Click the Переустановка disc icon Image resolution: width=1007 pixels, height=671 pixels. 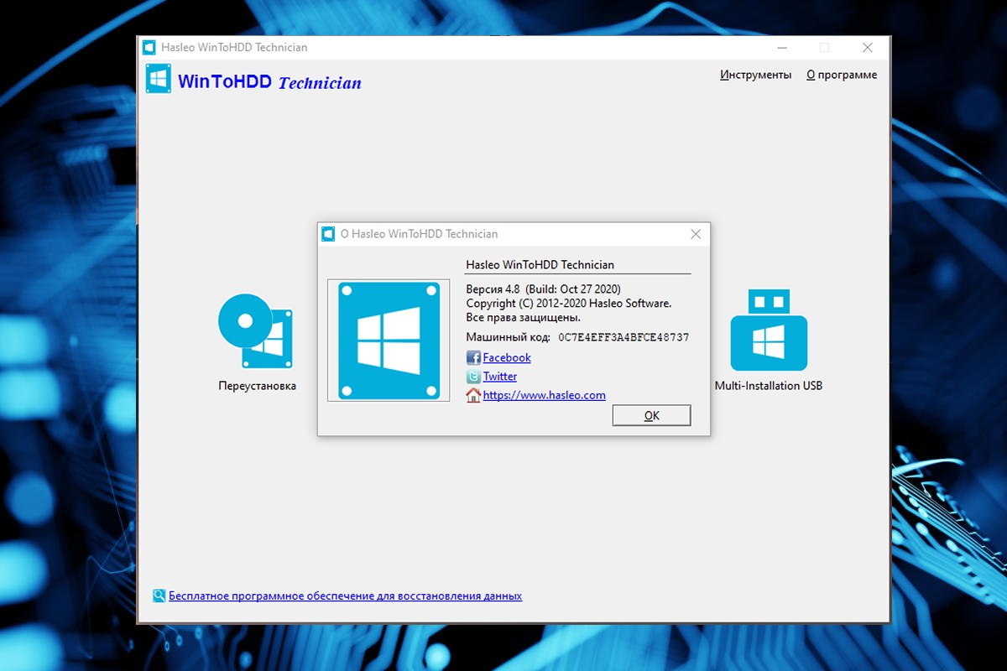coord(255,331)
